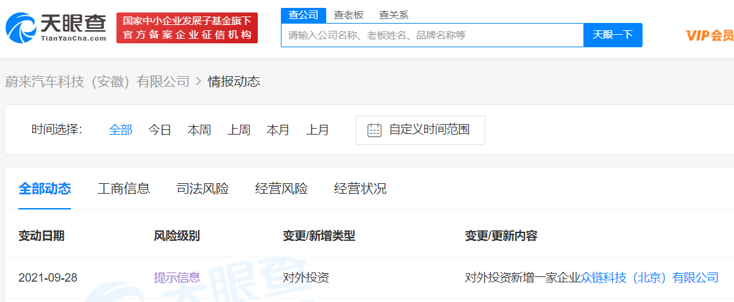The image size is (734, 302).
Task: Switch to the 经营风险 tab
Action: coord(281,189)
